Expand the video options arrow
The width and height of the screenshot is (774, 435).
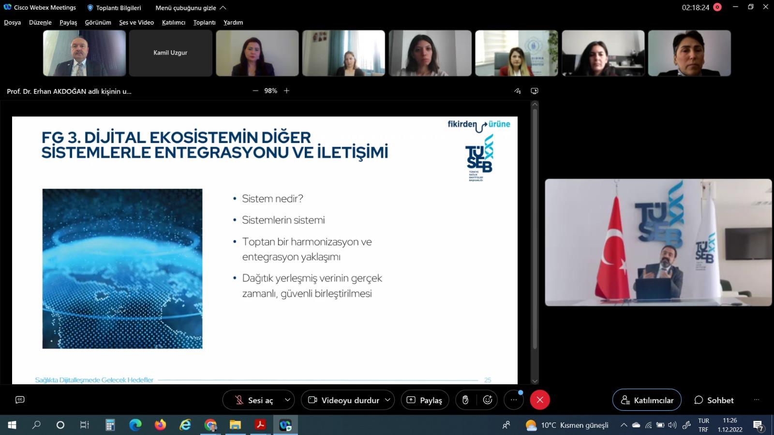pos(387,400)
